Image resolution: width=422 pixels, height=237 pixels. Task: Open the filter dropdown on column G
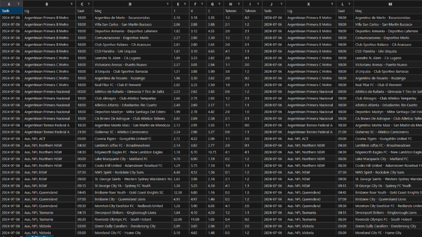point(219,4)
